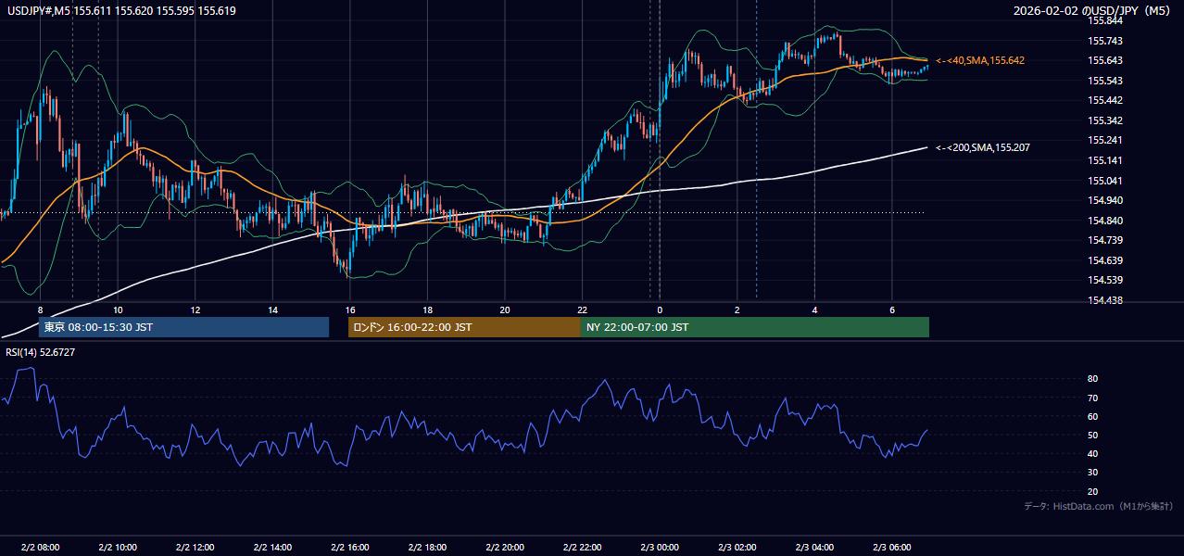Viewport: 1184px width, 556px height.
Task: Click the 2/2 16:00 time label
Action: tap(350, 547)
